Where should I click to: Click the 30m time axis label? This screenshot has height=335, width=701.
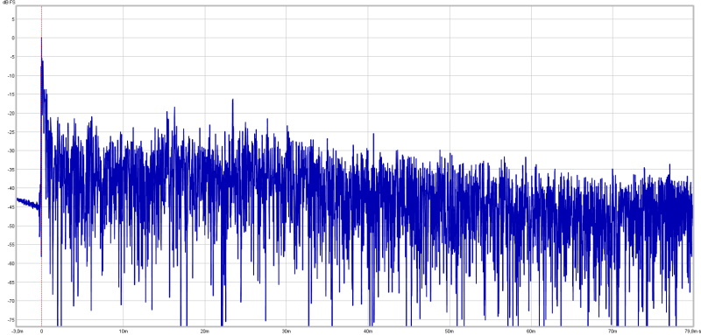tap(287, 332)
